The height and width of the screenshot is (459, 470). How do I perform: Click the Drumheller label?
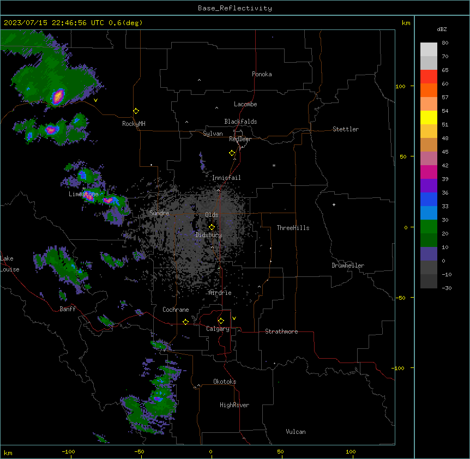(x=348, y=265)
